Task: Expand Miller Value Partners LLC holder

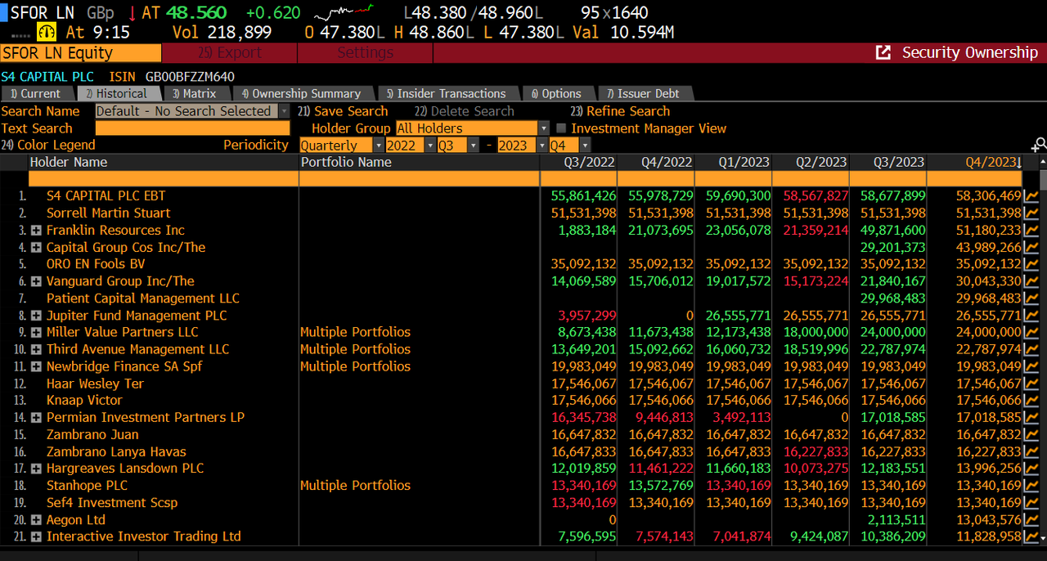Action: click(x=36, y=332)
